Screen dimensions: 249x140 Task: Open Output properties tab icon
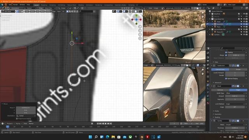pyautogui.click(x=208, y=61)
